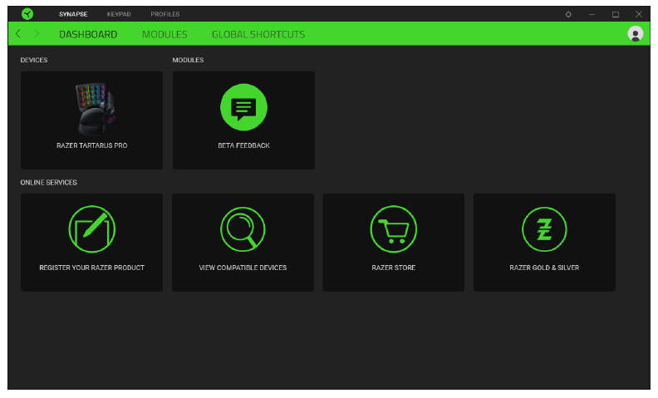The image size is (658, 398).
Task: Open the Beta Feedback chat icon
Action: (243, 107)
